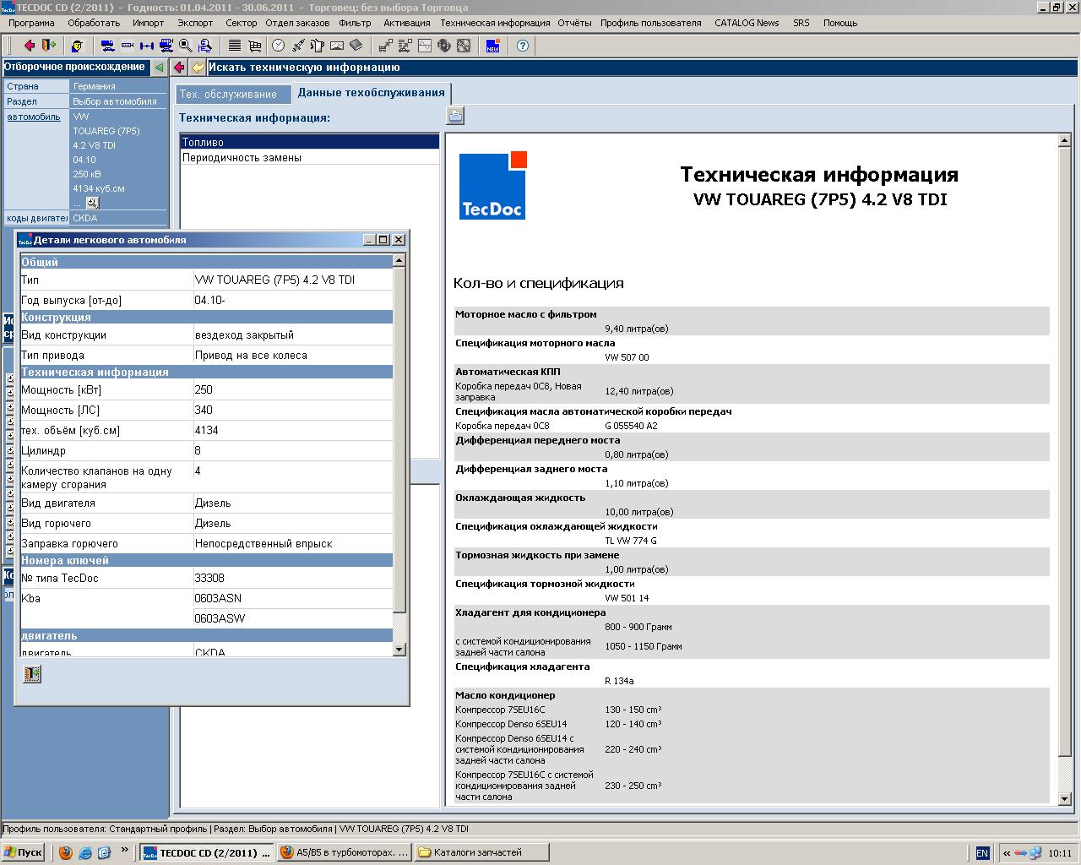Click the magnifier icon next to vehicle details
The height and width of the screenshot is (865, 1081).
tap(93, 203)
